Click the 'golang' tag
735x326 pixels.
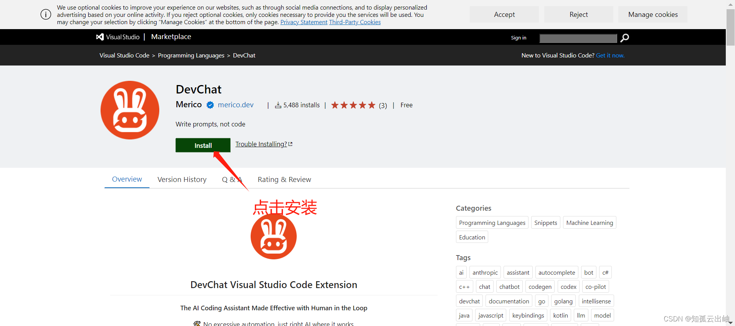pos(563,301)
